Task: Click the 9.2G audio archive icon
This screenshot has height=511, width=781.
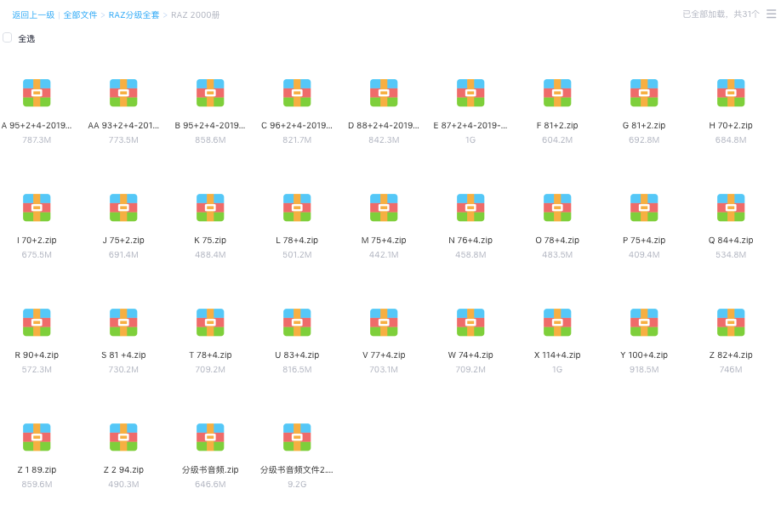Action: coord(297,437)
